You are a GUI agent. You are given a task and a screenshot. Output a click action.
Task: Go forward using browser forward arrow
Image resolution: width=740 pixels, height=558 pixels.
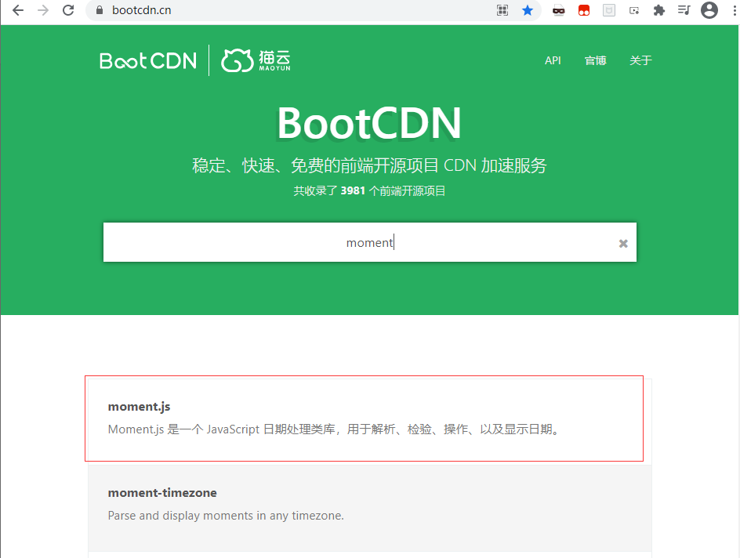point(43,10)
